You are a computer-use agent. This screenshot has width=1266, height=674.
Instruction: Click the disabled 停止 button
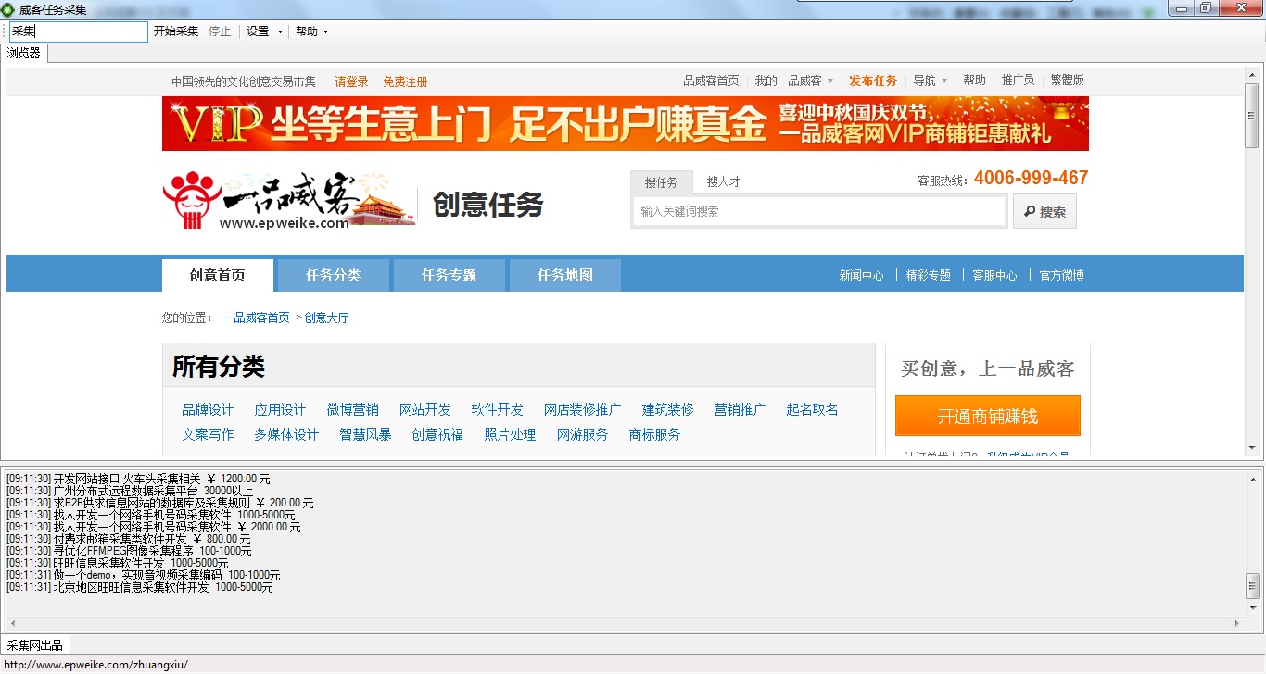(x=219, y=31)
